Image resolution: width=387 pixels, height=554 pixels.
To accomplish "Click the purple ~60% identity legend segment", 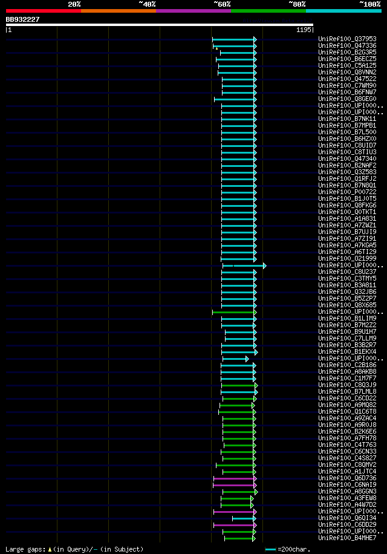I will click(x=193, y=11).
